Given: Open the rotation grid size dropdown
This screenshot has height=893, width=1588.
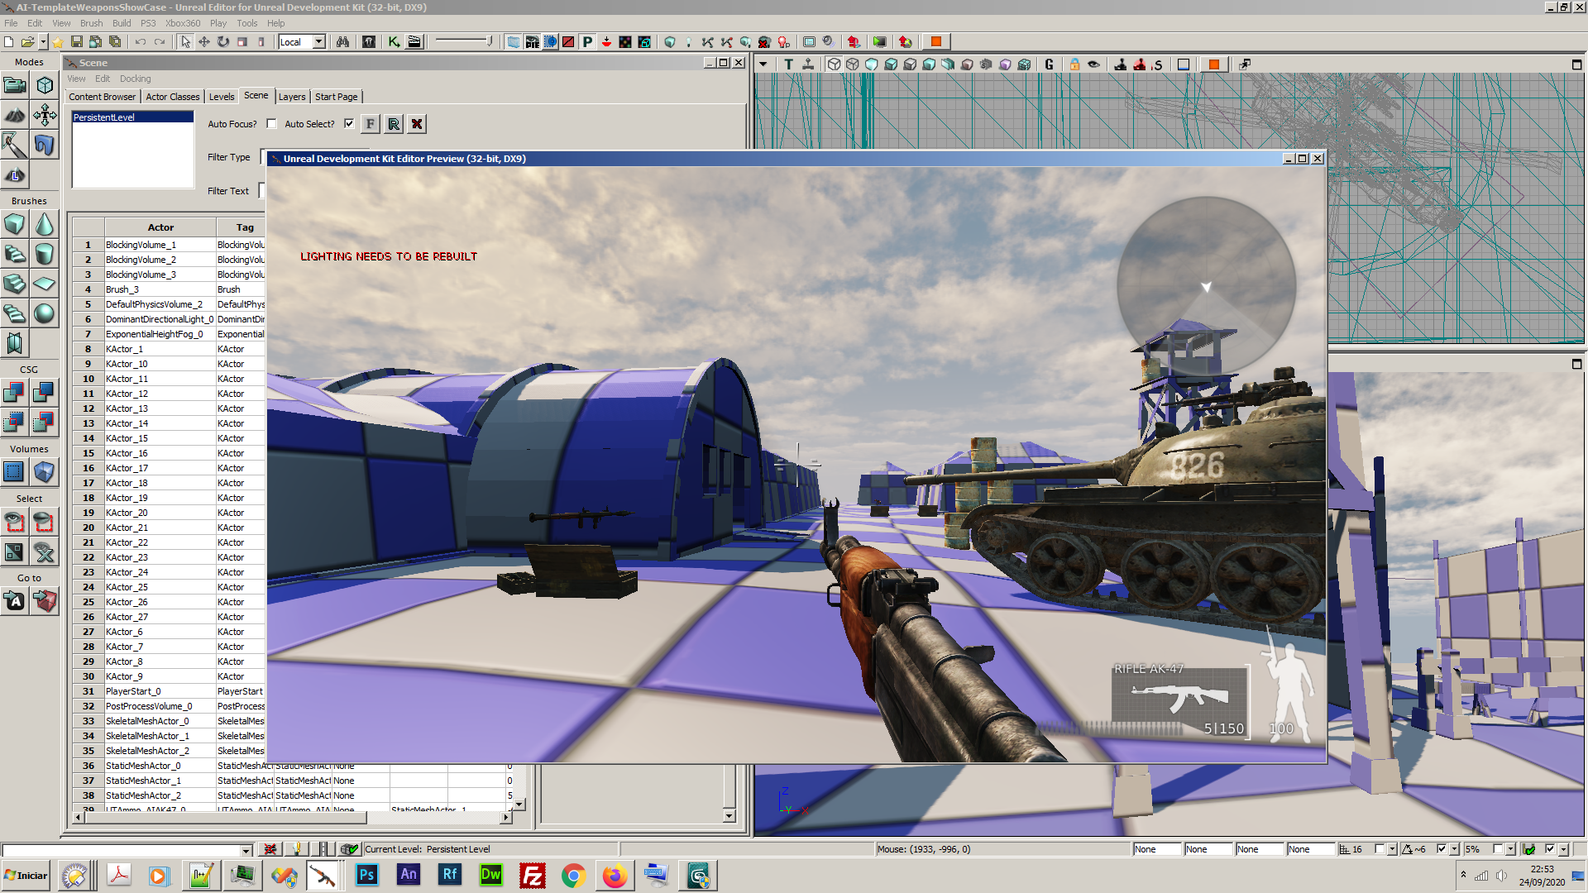Looking at the screenshot, I should pyautogui.click(x=1454, y=849).
